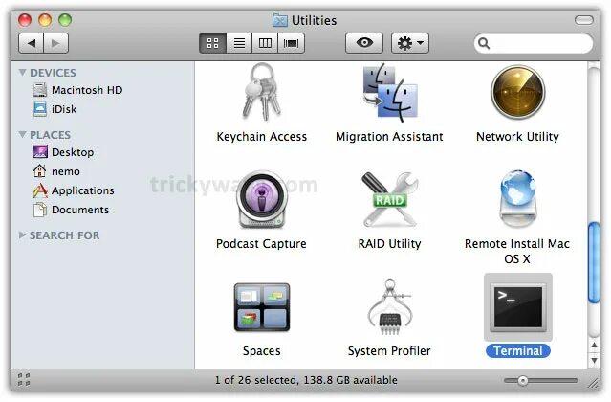
Task: Switch to icon view
Action: (x=213, y=43)
